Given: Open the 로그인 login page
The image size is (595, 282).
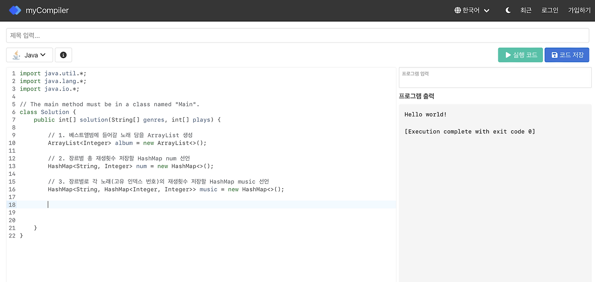Looking at the screenshot, I should (x=549, y=10).
